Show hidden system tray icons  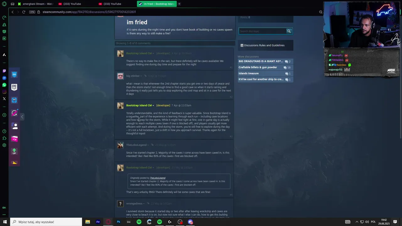[x=357, y=222]
